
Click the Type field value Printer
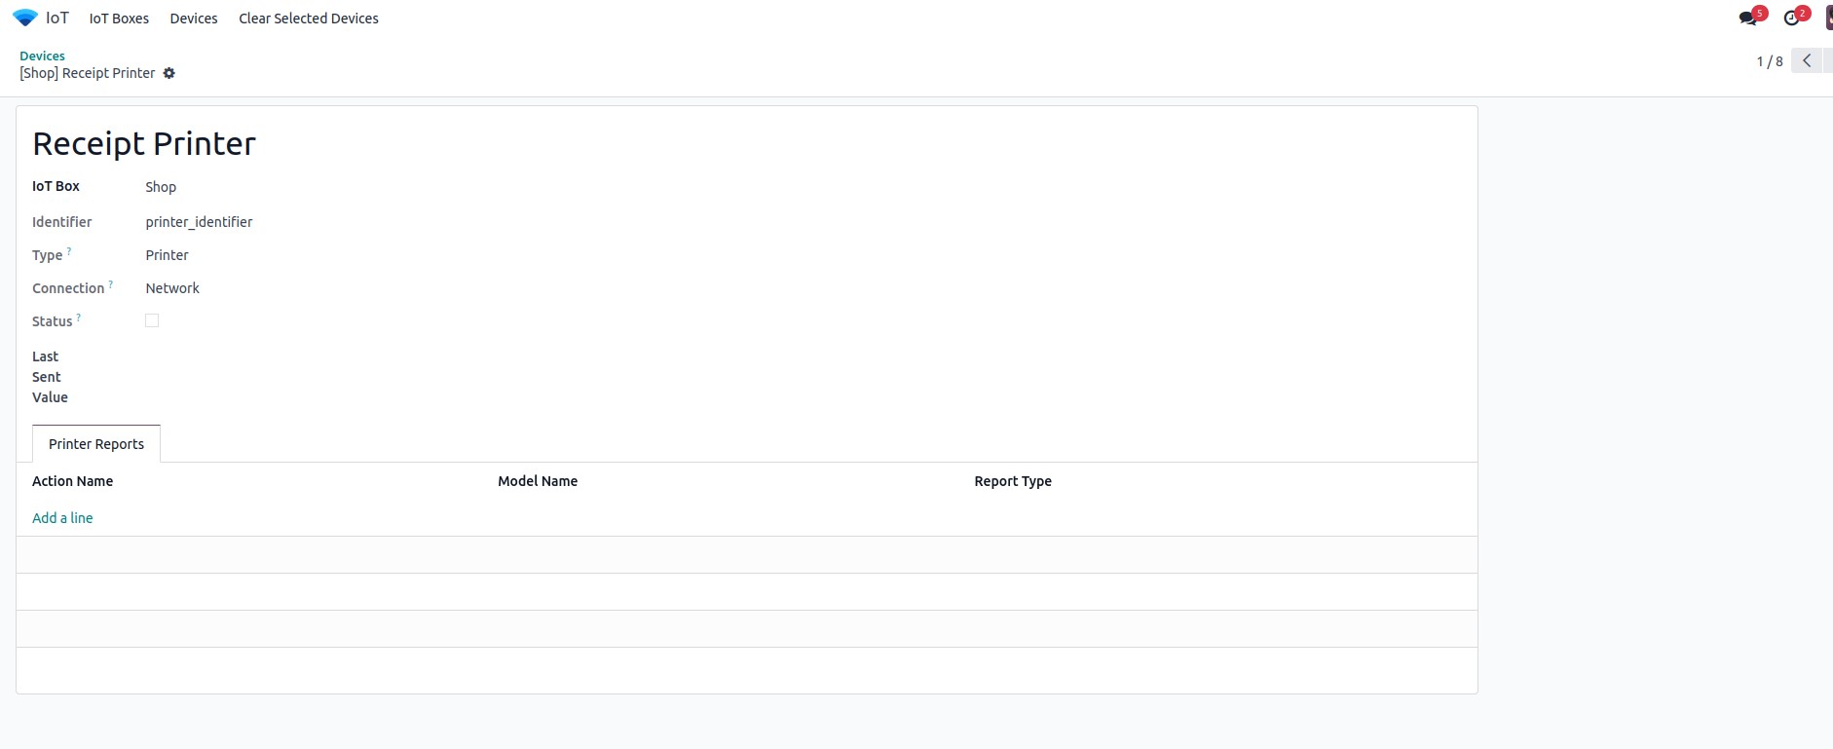(x=167, y=255)
